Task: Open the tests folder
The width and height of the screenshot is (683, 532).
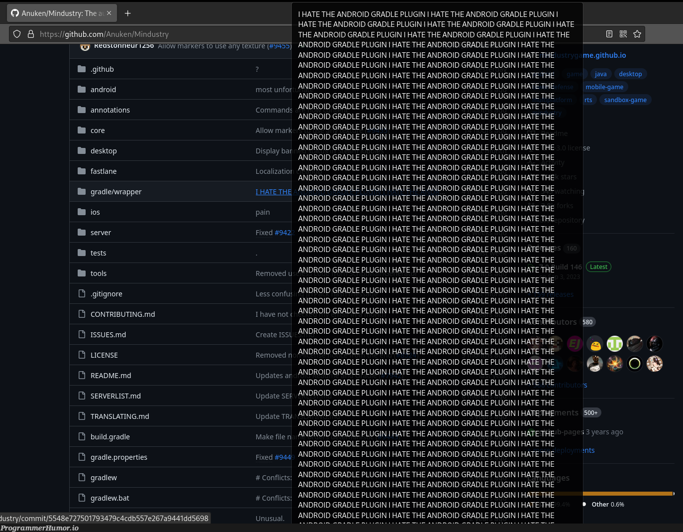Action: pyautogui.click(x=98, y=253)
